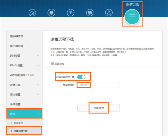The image size is (168, 136).
Task: Expand the 网络设置 chevron
Action: click(38, 56)
